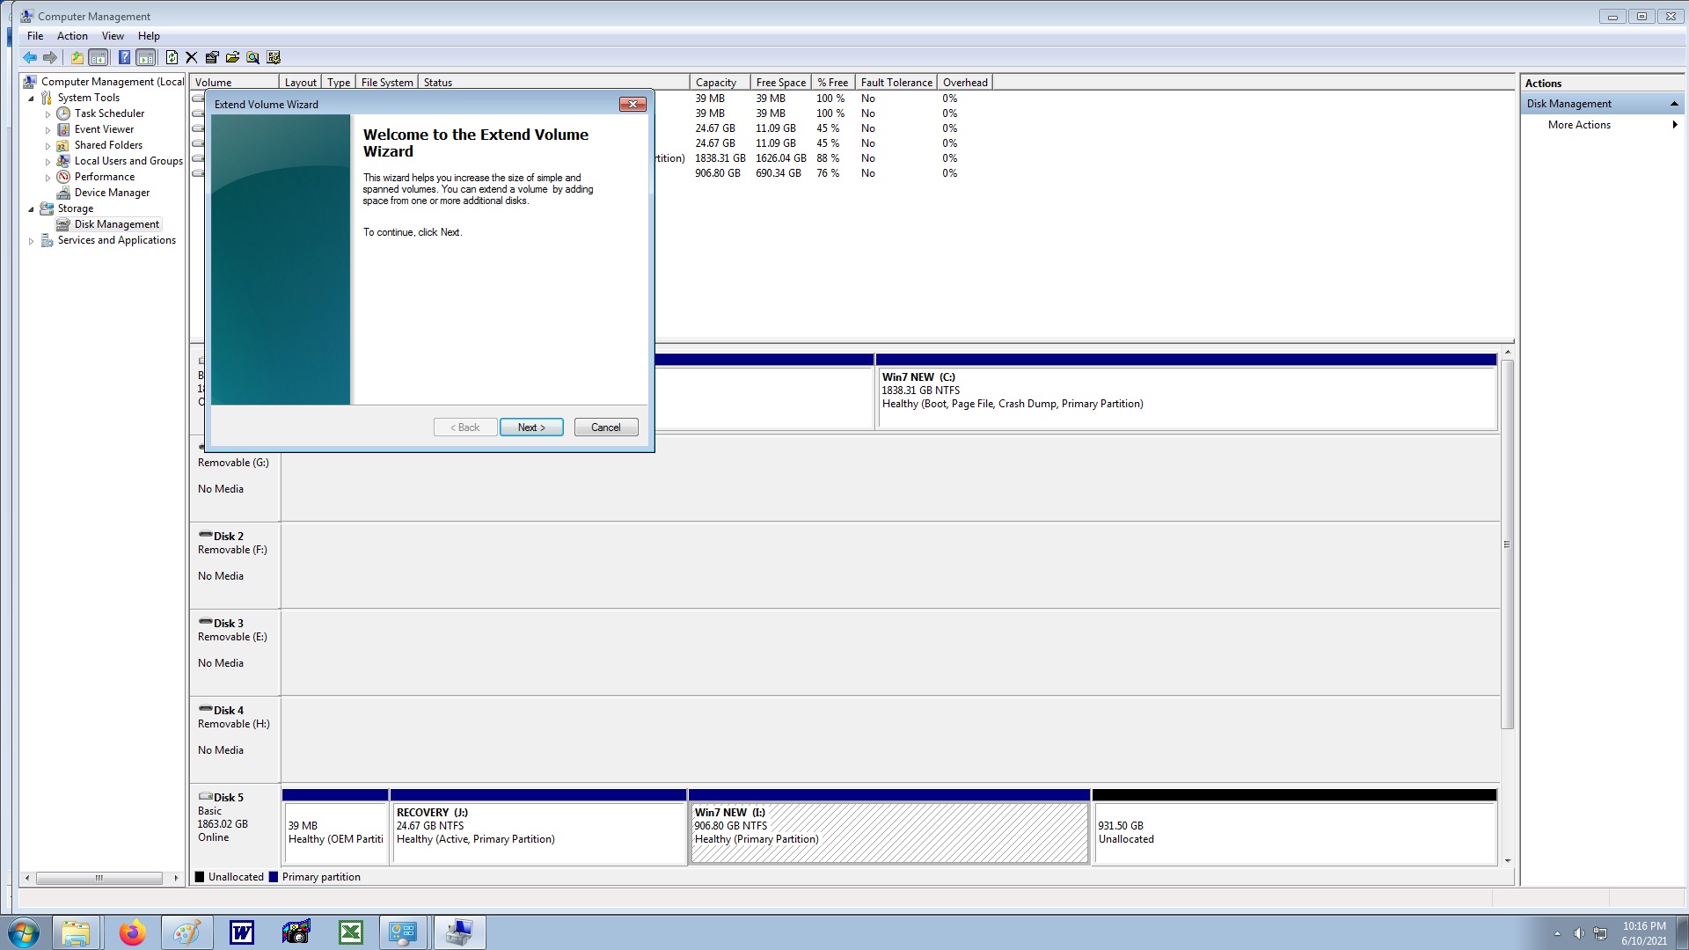Click the blue Back arrow toolbar icon
Viewport: 1689px width, 950px height.
[x=30, y=58]
